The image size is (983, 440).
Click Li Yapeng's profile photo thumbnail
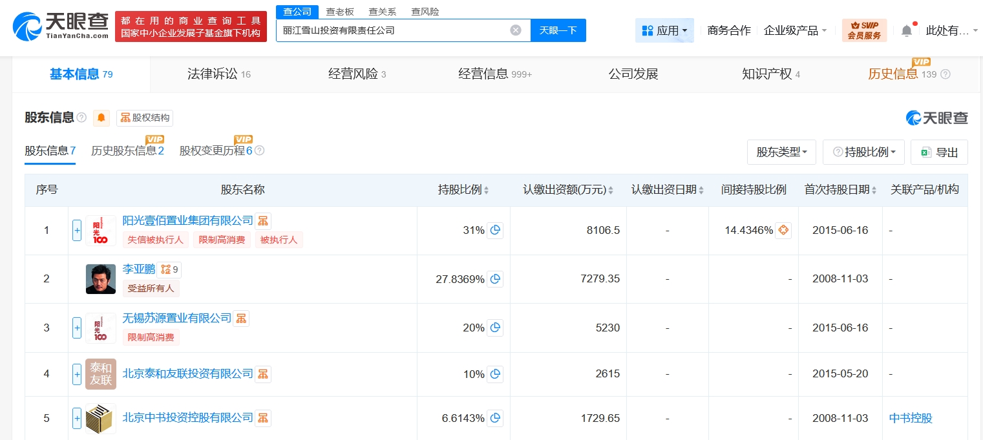[101, 279]
